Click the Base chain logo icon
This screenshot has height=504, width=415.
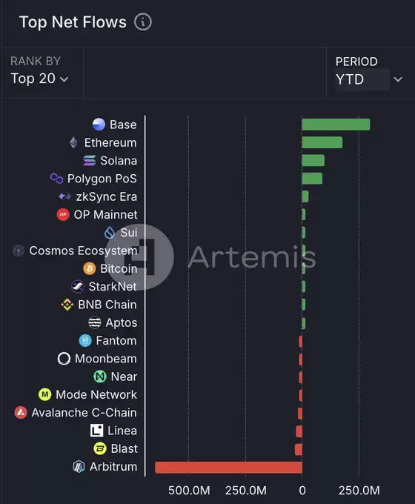[99, 125]
